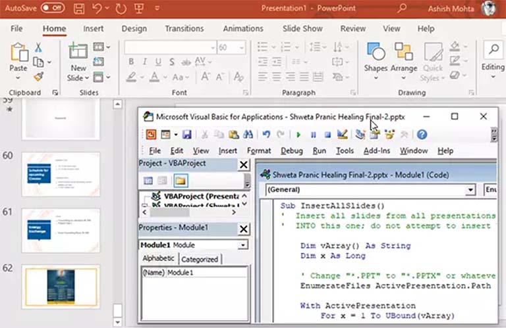Close the Properties - Module1 pane
The image size is (506, 328).
point(244,229)
